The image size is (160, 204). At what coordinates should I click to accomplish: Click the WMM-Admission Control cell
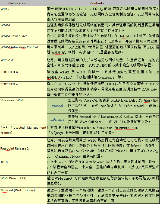coord(23,50)
